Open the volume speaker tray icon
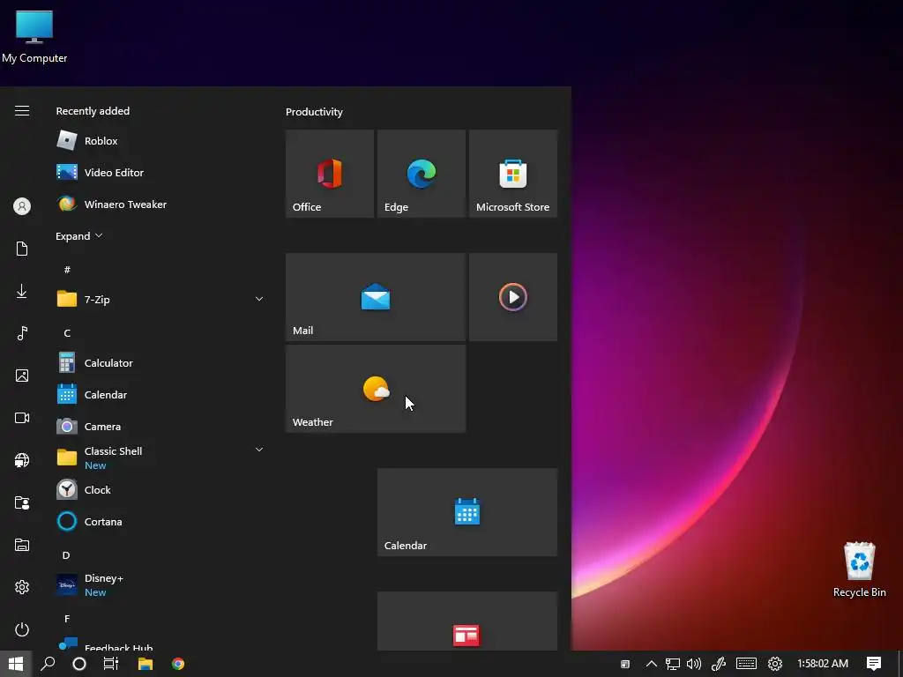This screenshot has width=903, height=677. 694,664
